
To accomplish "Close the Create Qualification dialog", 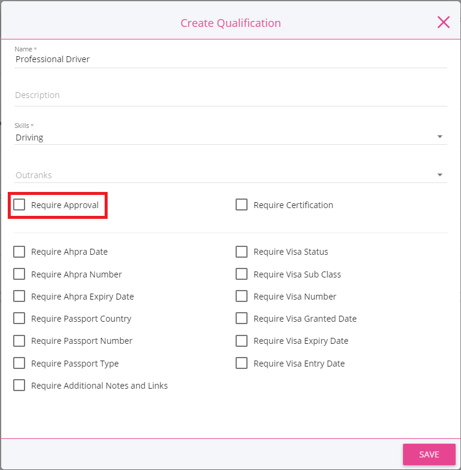I will point(443,23).
